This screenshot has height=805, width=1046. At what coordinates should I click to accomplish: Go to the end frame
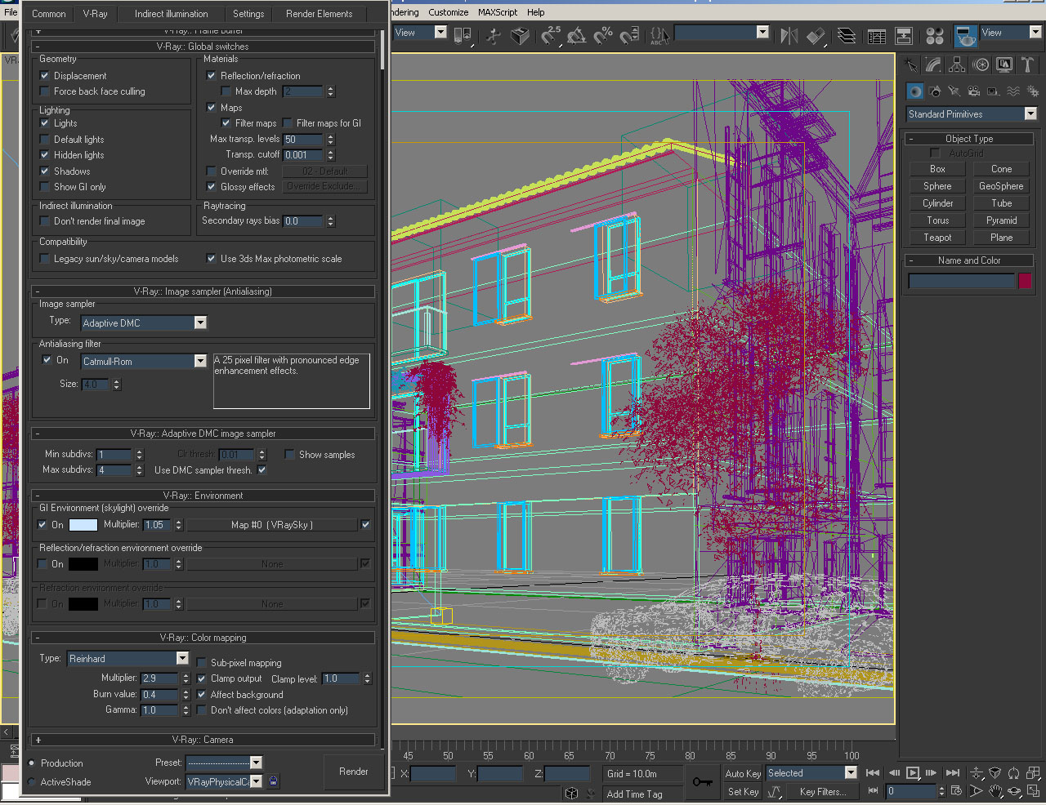953,773
